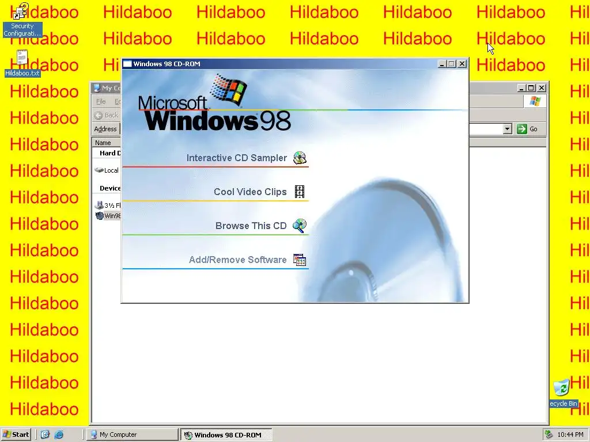Click the magnifier disc icon for Browse This CD
Viewport: 590px width, 442px height.
click(x=300, y=226)
